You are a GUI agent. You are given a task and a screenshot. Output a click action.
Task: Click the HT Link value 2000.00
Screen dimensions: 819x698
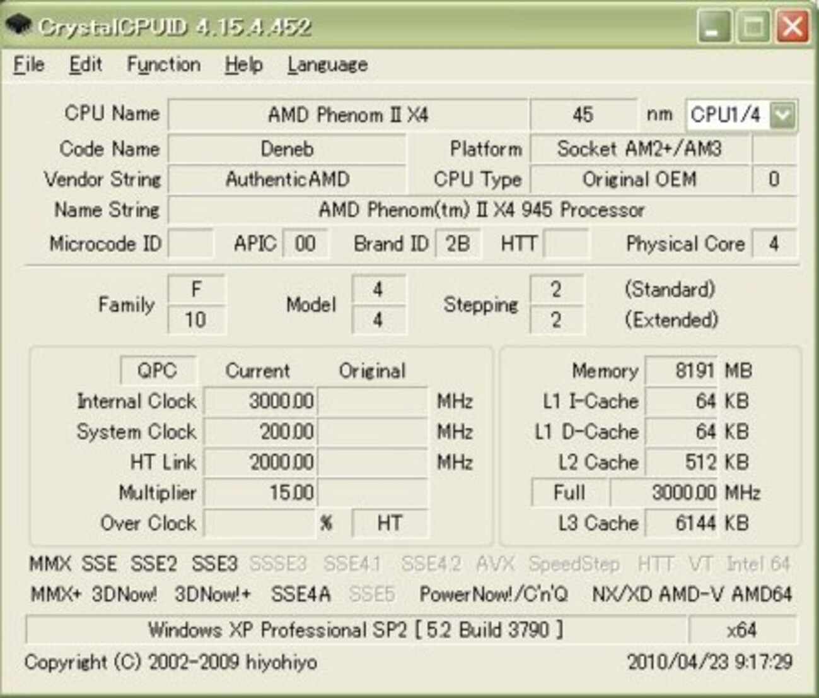point(260,462)
